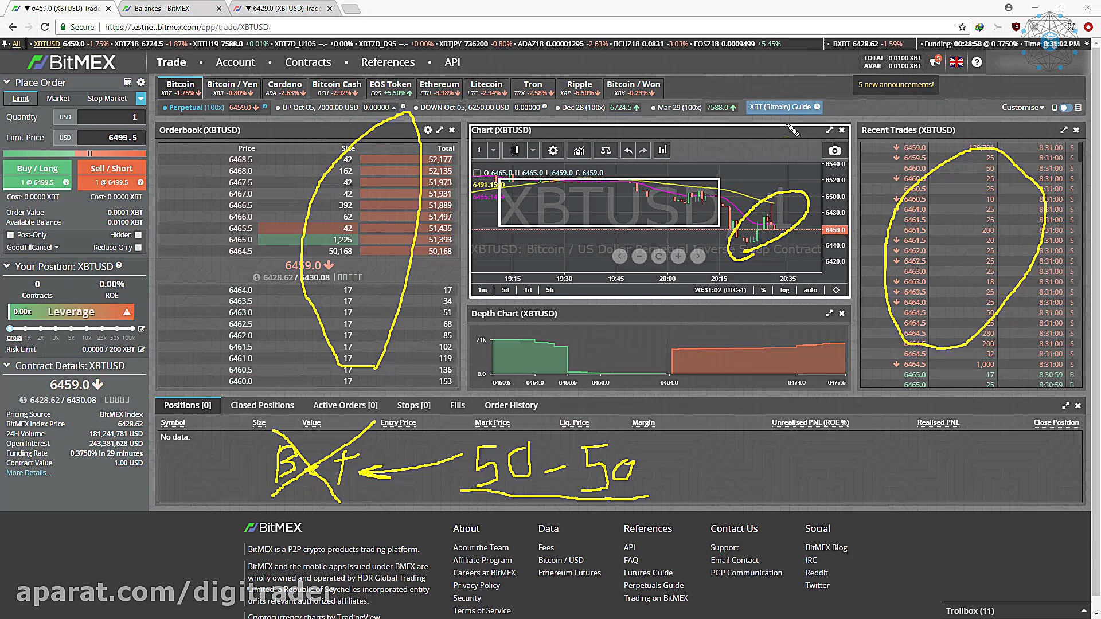
Task: Zoom in chart with plus button
Action: (678, 256)
